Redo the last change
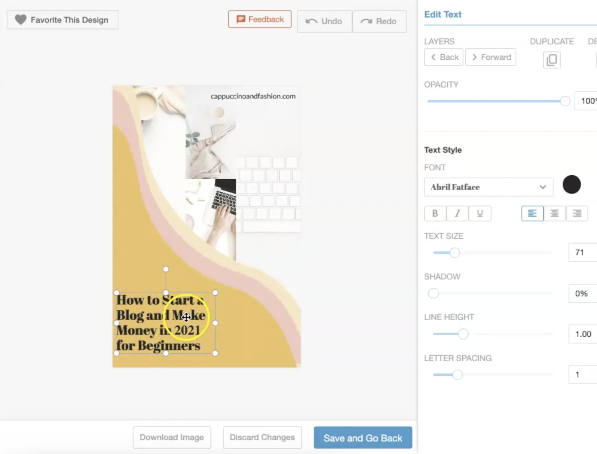This screenshot has height=454, width=597. (x=379, y=21)
